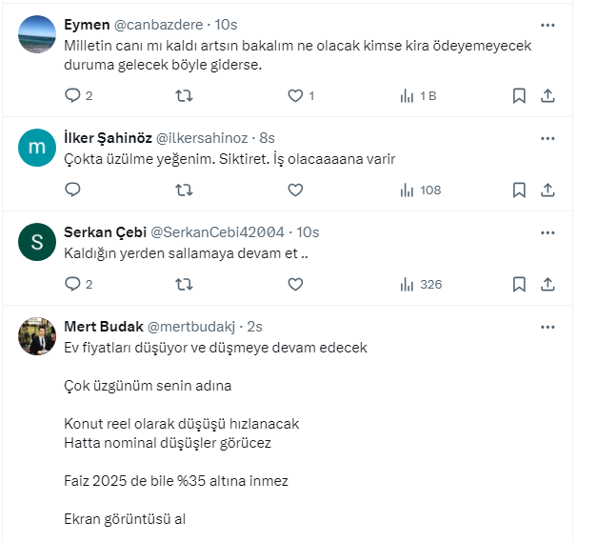Click İlker Şahinöz's teal avatar
This screenshot has width=597, height=542.
click(x=37, y=148)
